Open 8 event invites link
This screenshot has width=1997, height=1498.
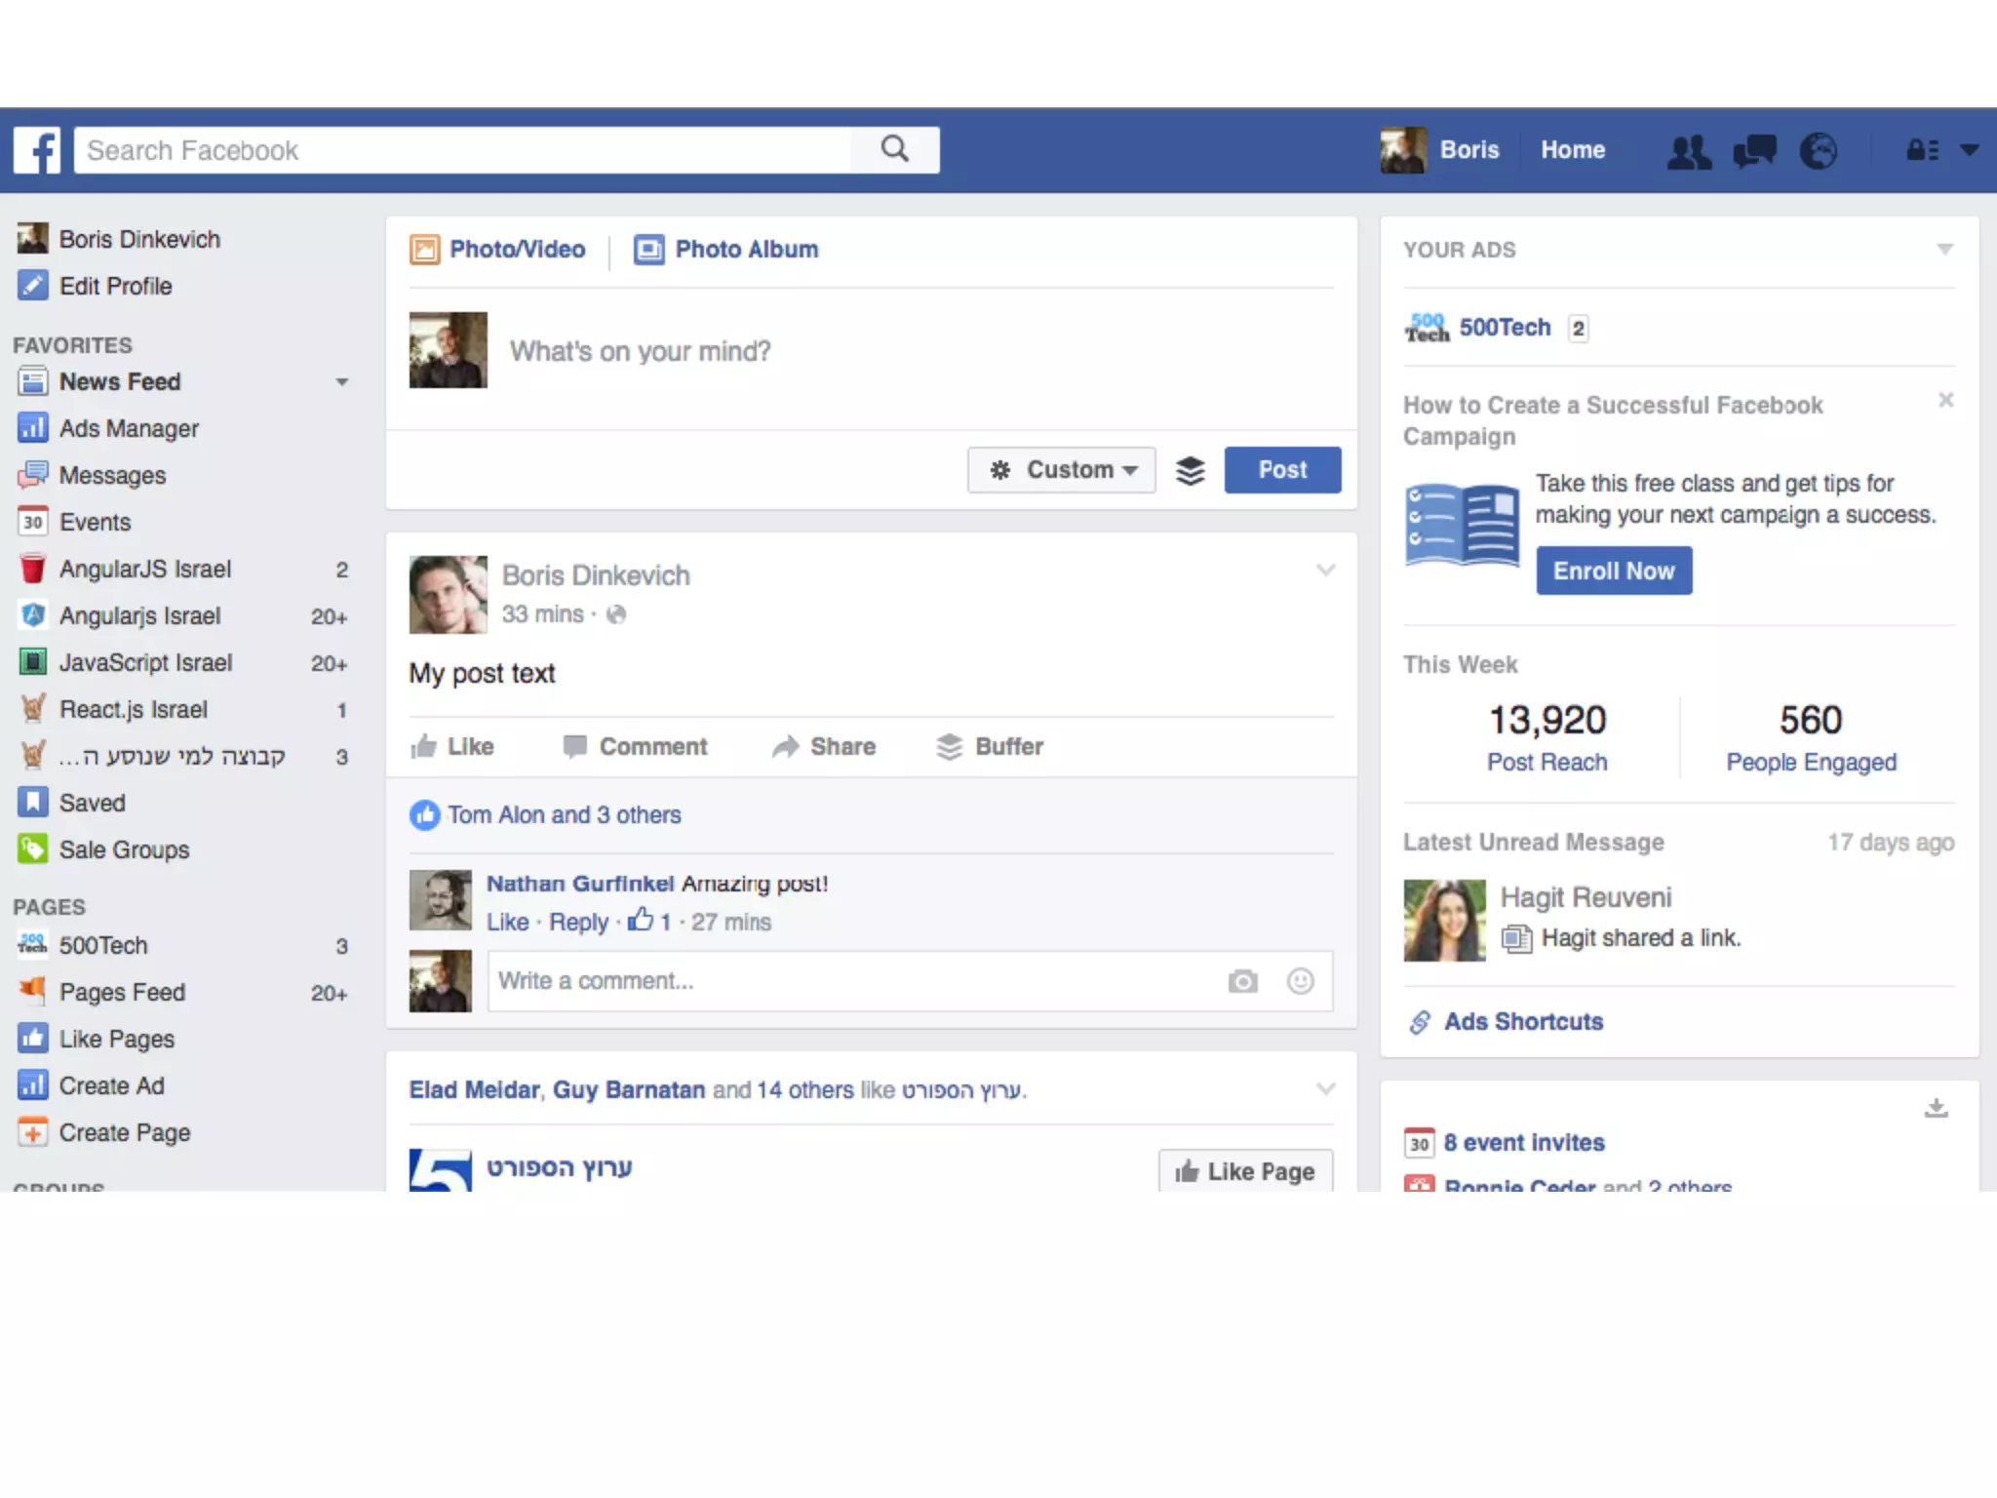pyautogui.click(x=1523, y=1142)
